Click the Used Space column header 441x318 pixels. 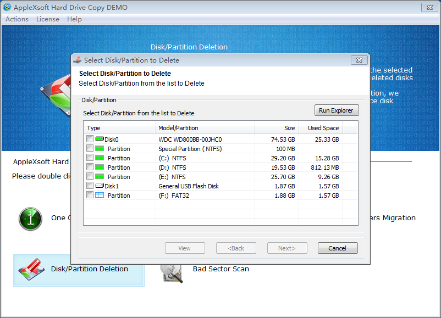(x=321, y=128)
